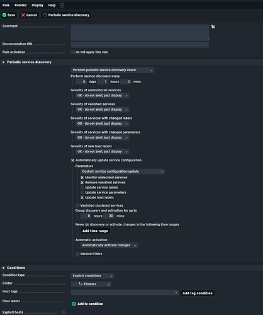Click Add time range button
The width and height of the screenshot is (263, 315).
[95, 231]
